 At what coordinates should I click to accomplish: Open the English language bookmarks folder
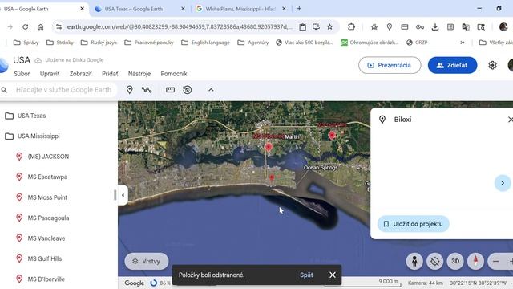(205, 43)
